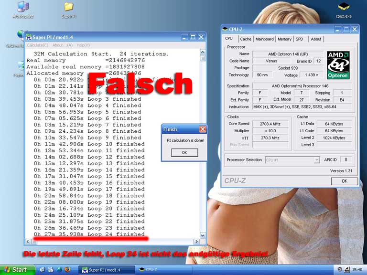
Task: Click the 15:40 taskbar clock
Action: [x=357, y=270]
